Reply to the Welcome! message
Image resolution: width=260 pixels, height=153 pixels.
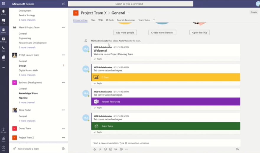98,59
